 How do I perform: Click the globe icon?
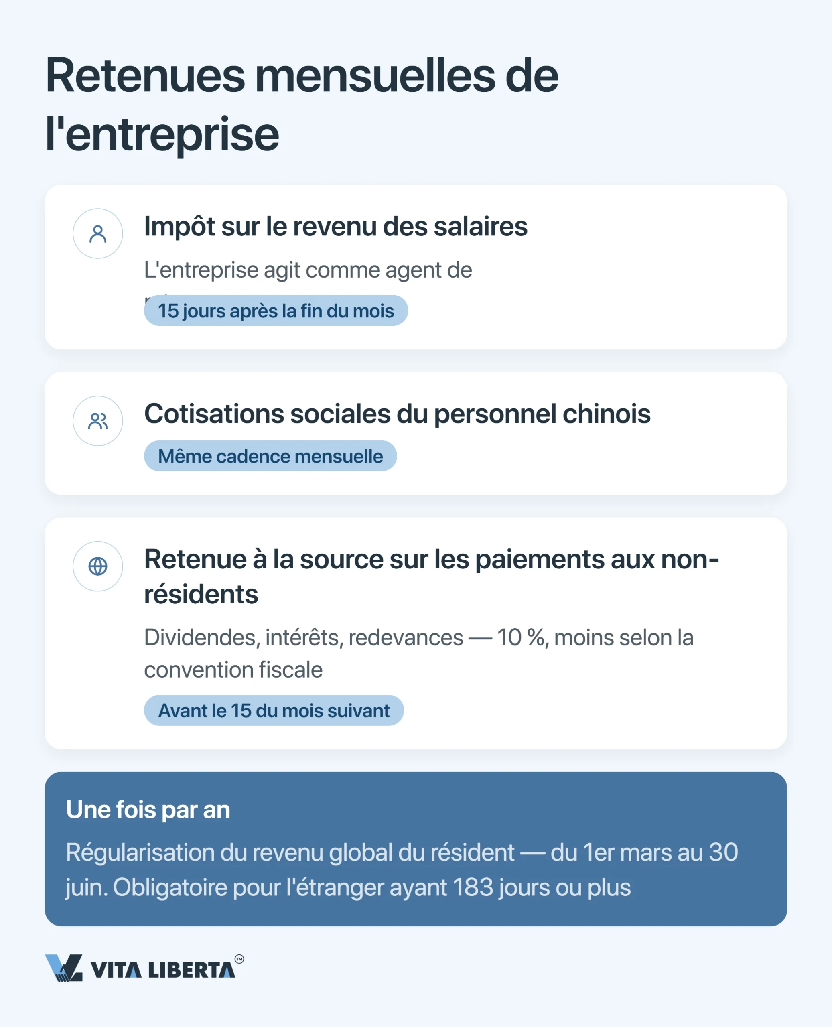tap(98, 566)
